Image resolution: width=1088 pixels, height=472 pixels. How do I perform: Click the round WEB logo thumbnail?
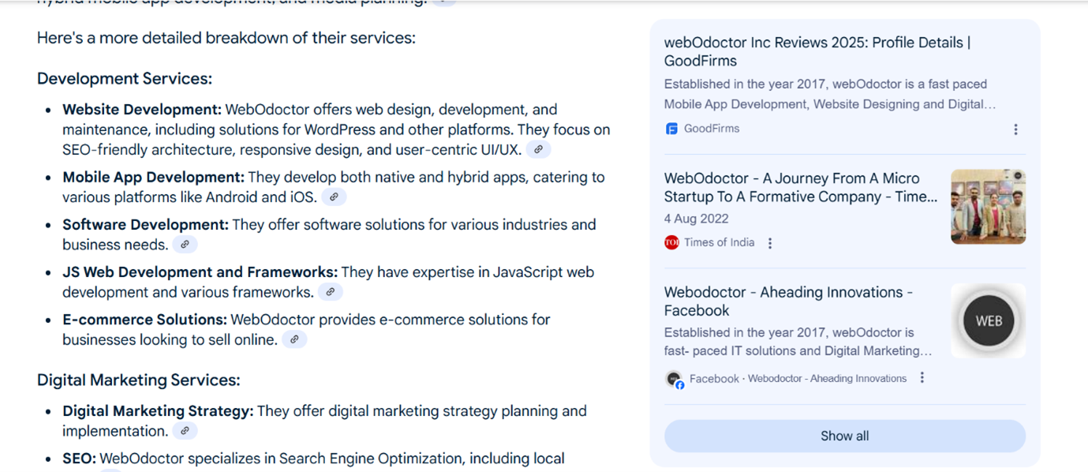(988, 320)
